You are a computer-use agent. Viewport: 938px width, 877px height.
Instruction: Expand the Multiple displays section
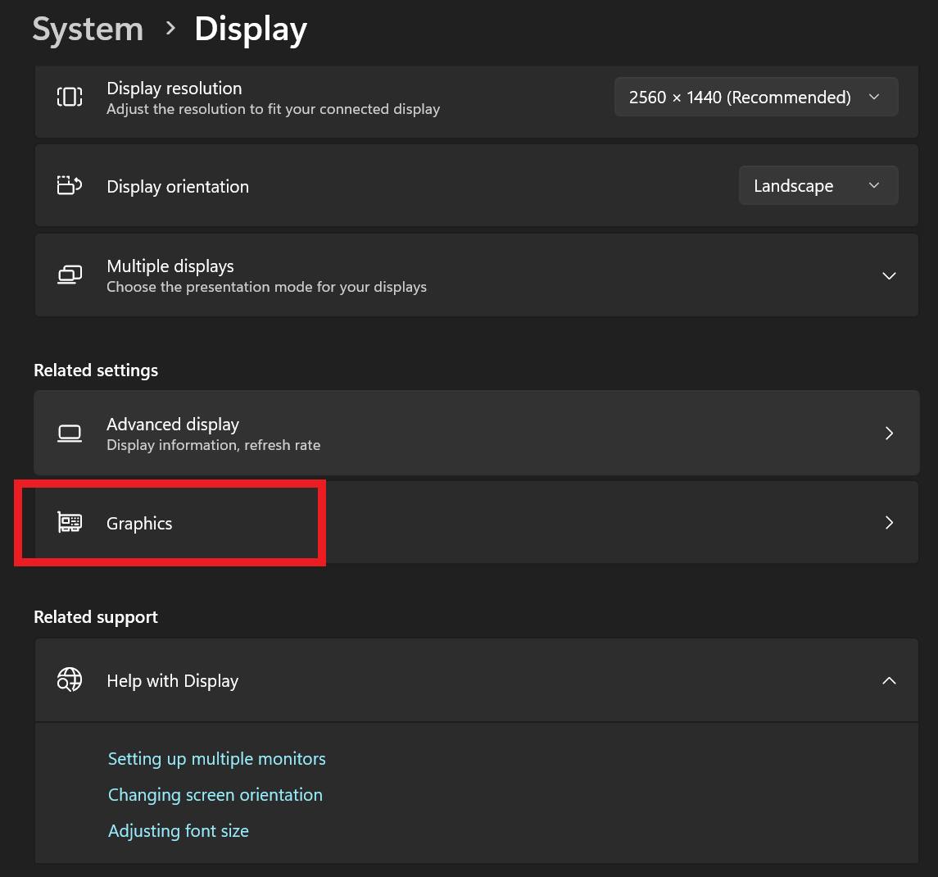tap(889, 275)
